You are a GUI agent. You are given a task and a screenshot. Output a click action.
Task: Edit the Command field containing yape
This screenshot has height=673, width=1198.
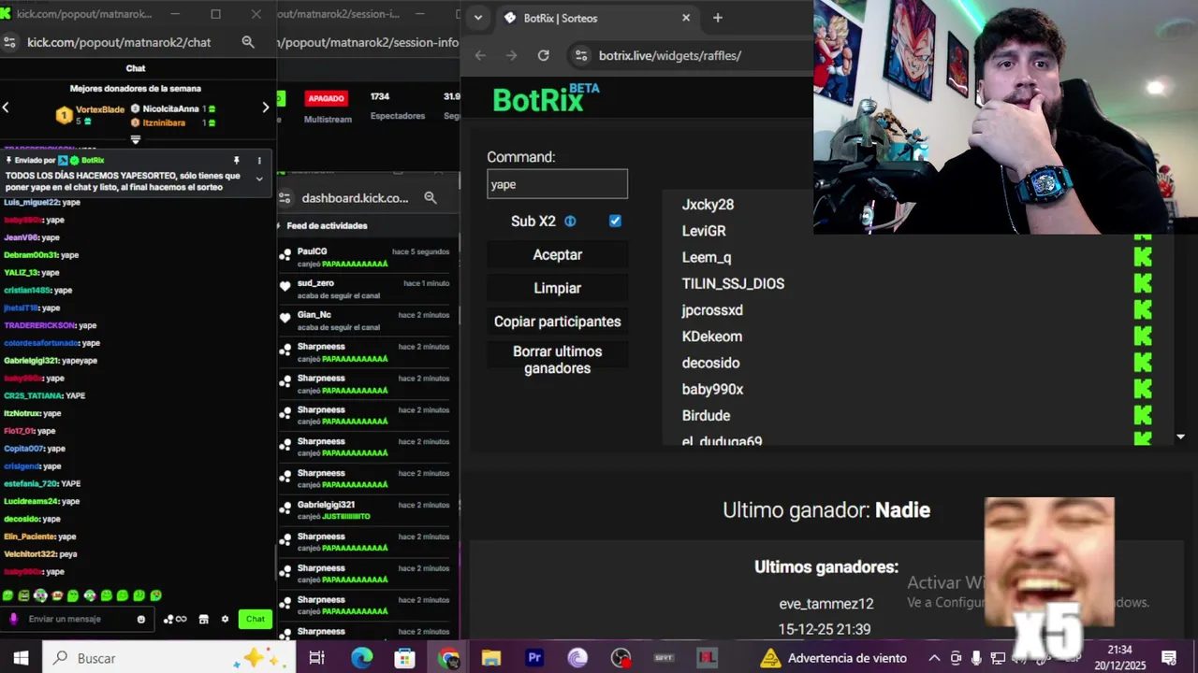[557, 184]
